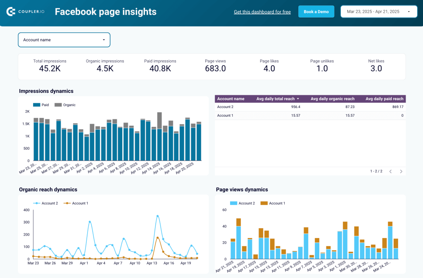Click the Page views 683.0 scorecard
This screenshot has width=423, height=278.
[215, 66]
